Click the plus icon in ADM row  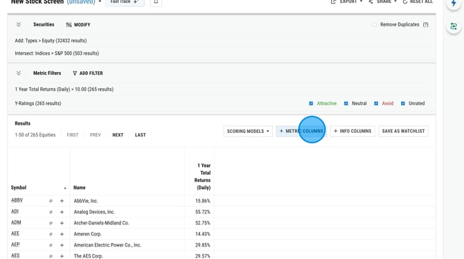point(62,223)
